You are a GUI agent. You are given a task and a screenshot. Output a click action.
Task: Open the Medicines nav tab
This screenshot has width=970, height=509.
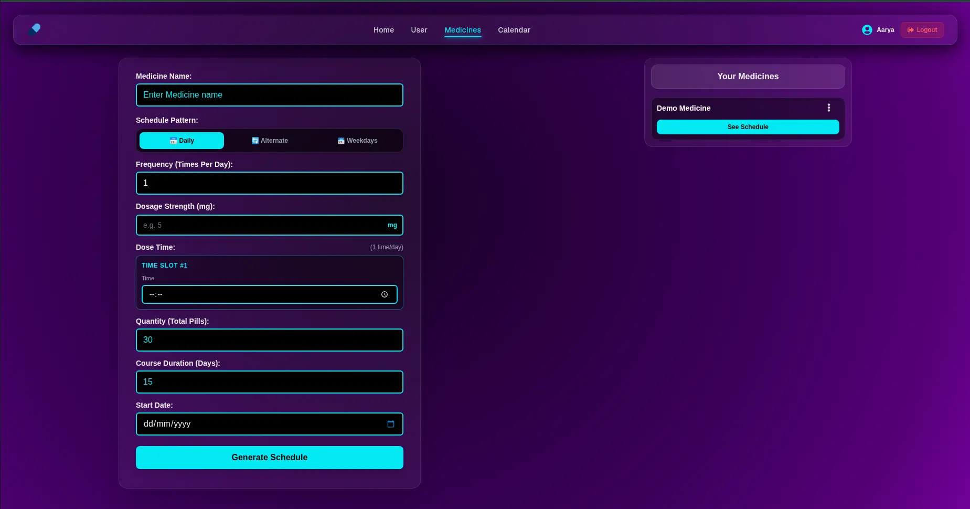pos(463,30)
